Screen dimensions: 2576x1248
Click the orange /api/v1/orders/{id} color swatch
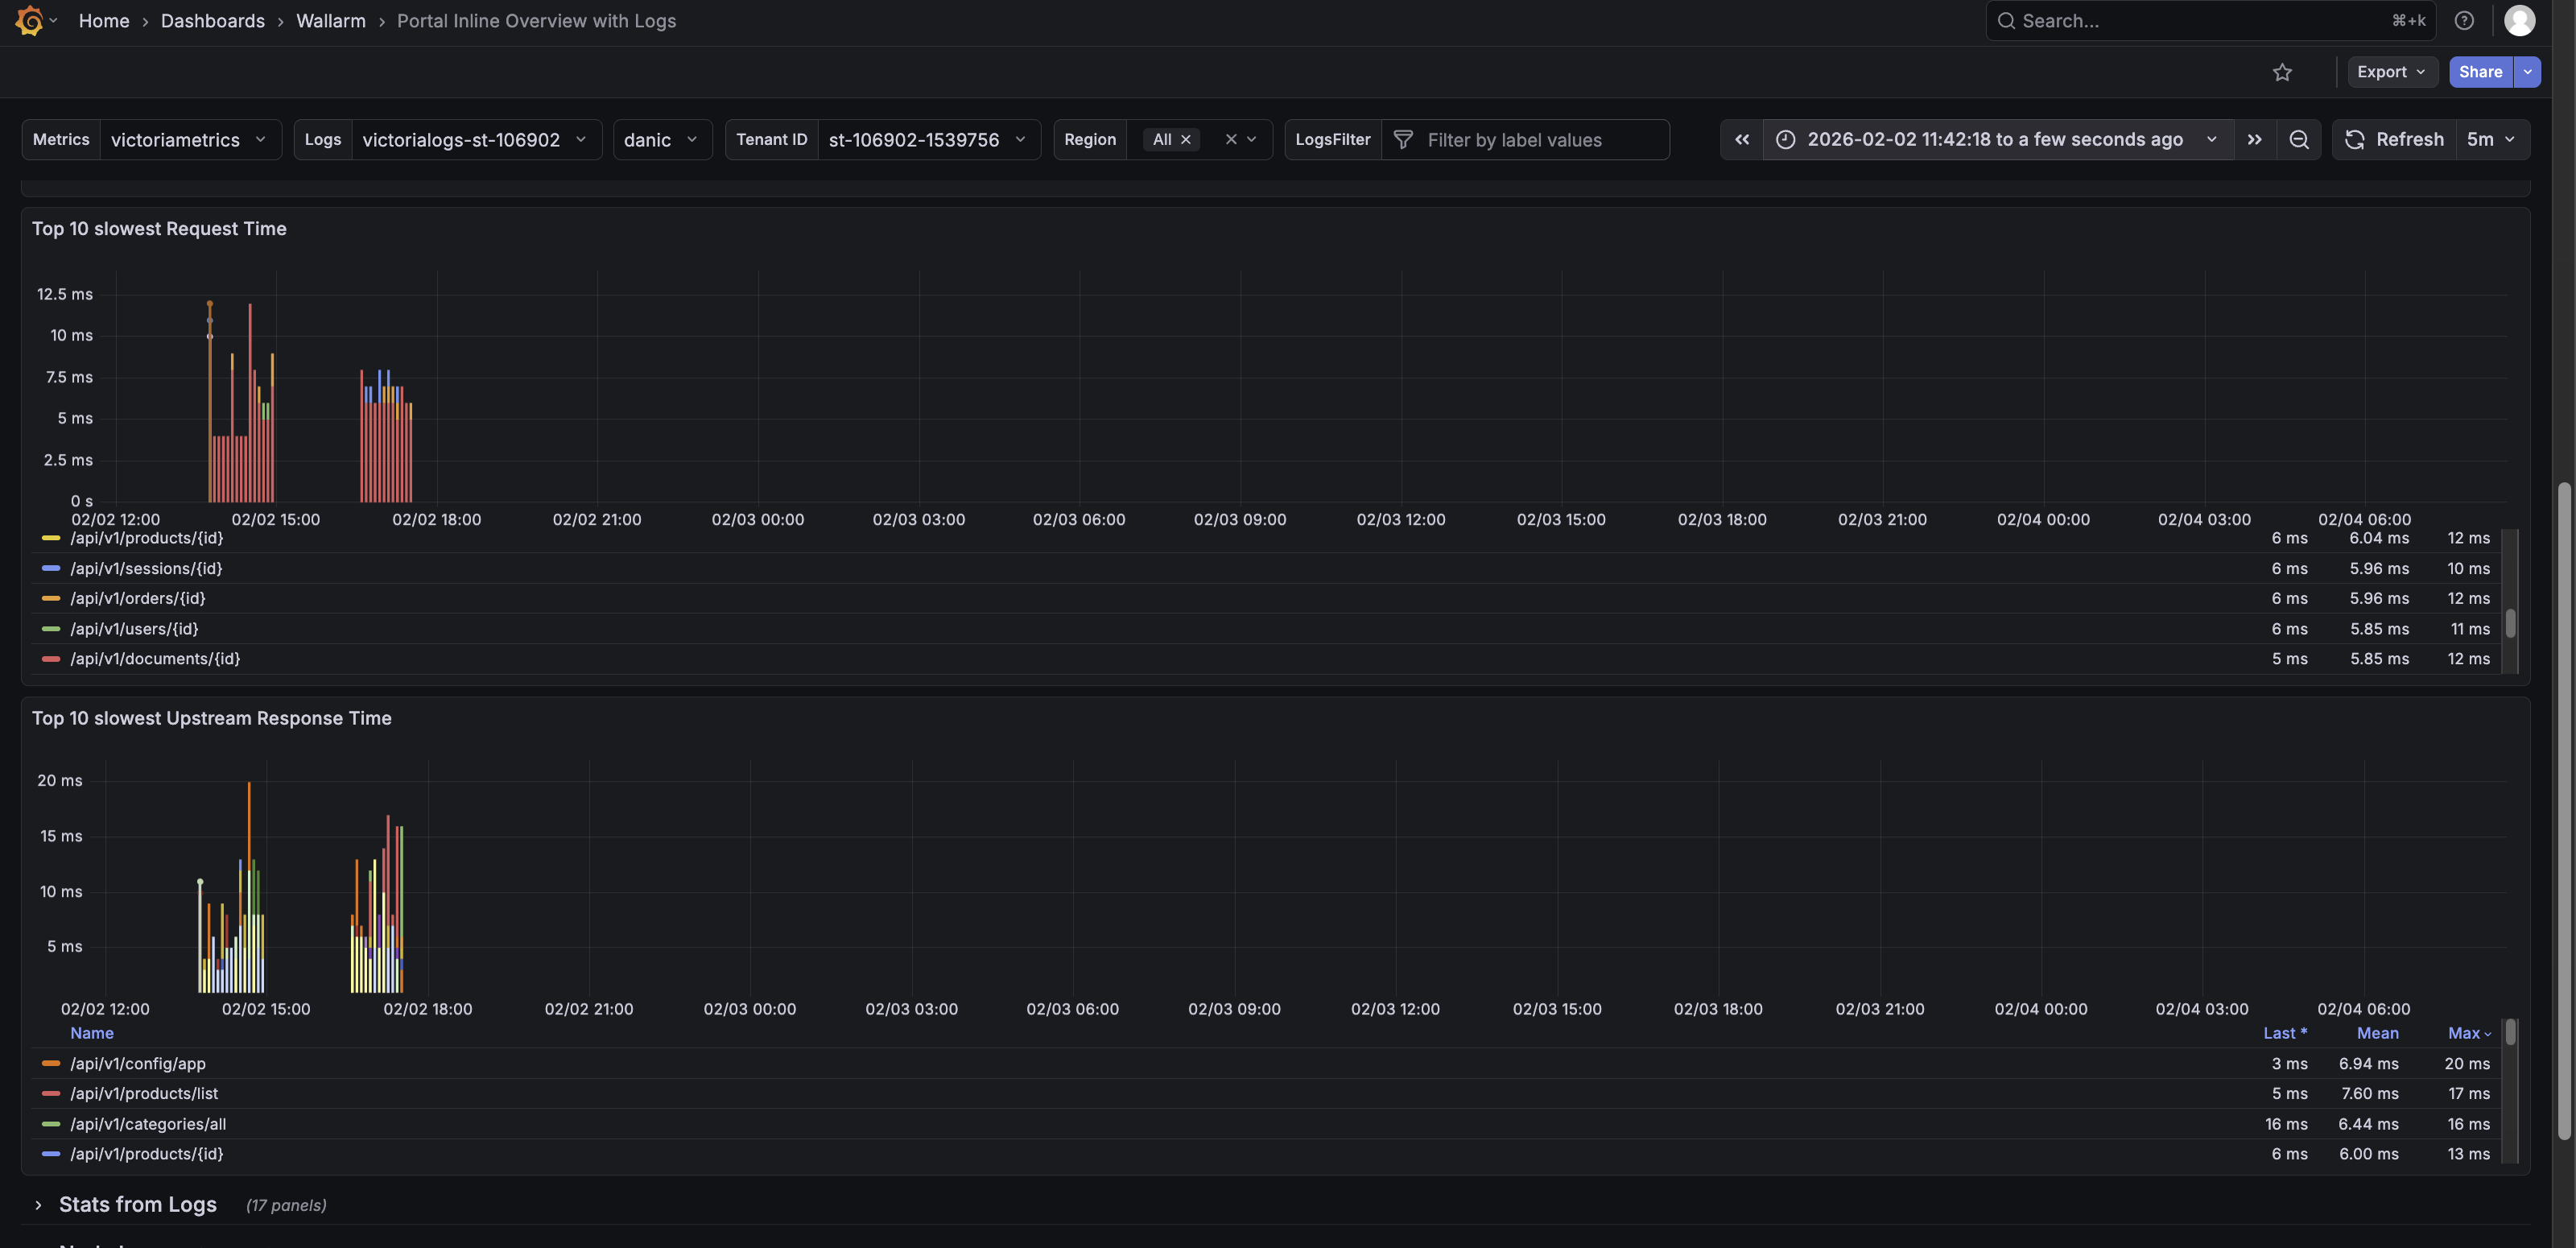[x=51, y=598]
